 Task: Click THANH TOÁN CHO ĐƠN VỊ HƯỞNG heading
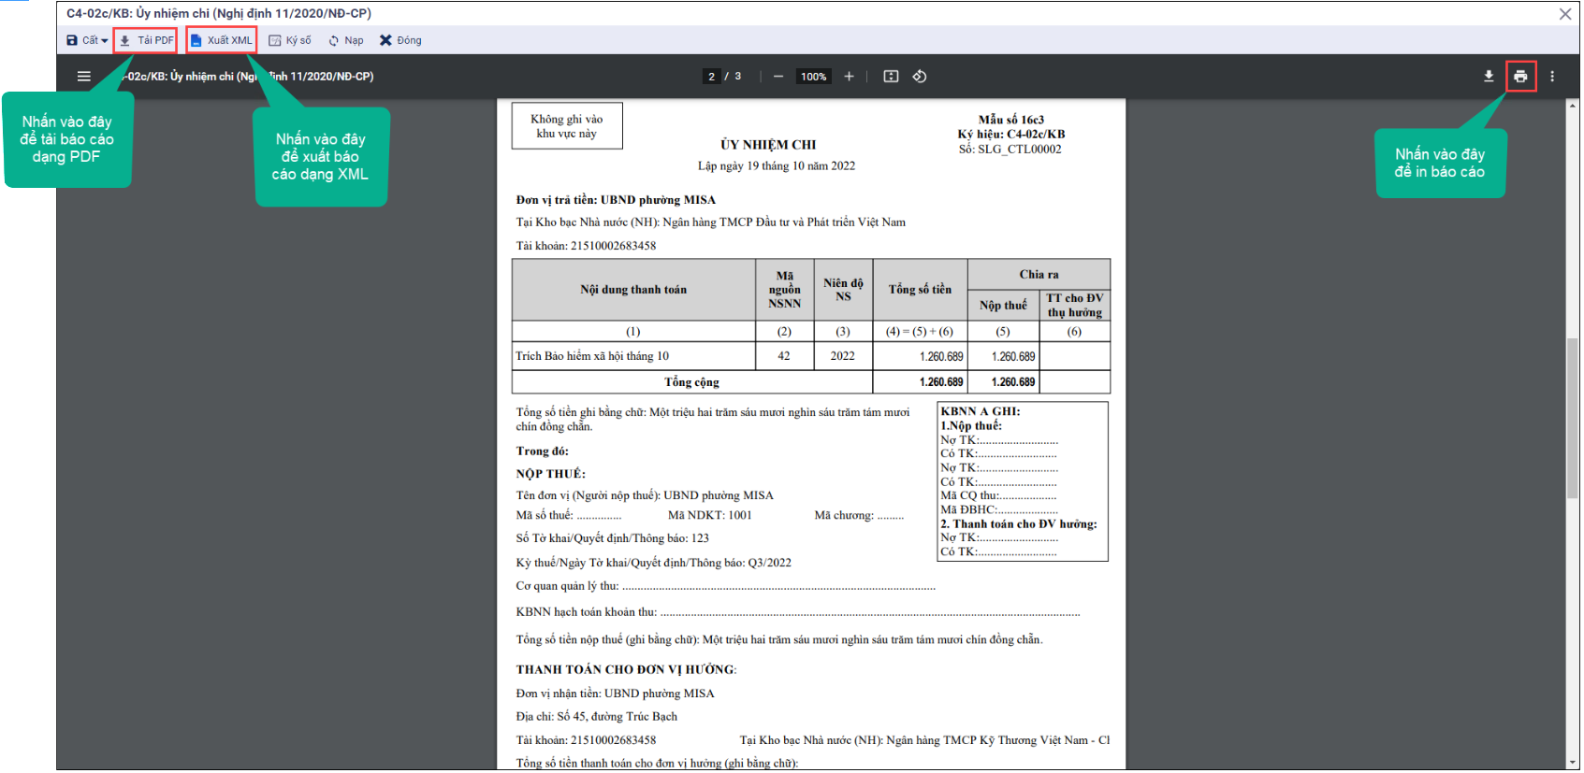(626, 669)
